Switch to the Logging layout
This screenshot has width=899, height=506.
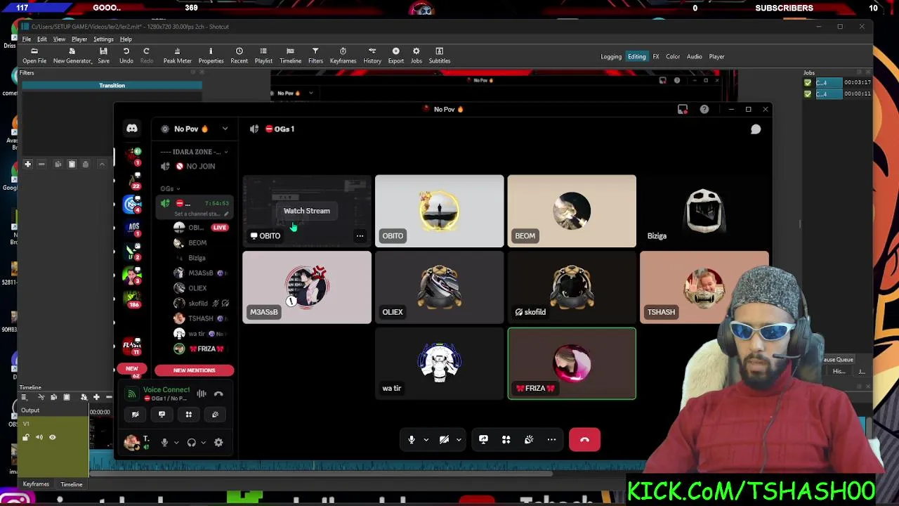click(x=611, y=56)
